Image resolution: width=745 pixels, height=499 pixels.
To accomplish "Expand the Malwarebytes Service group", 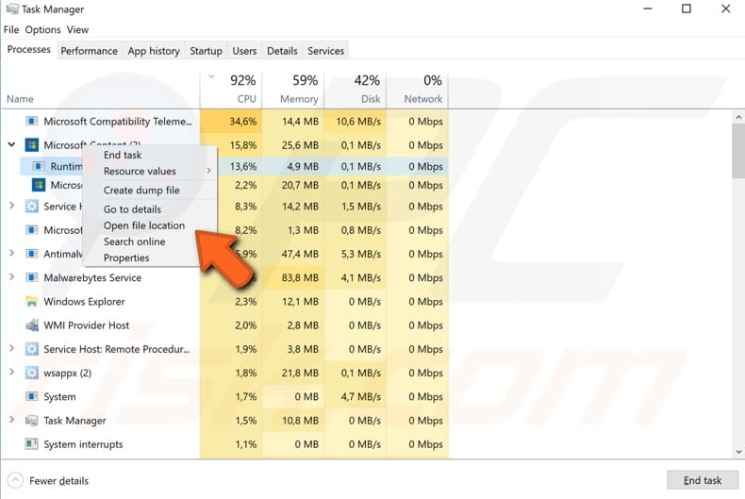I will pyautogui.click(x=11, y=276).
